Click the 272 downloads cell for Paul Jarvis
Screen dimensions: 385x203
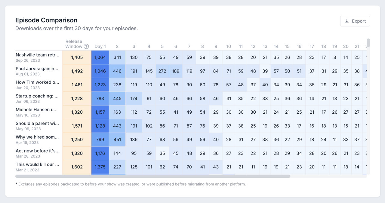[162, 71]
